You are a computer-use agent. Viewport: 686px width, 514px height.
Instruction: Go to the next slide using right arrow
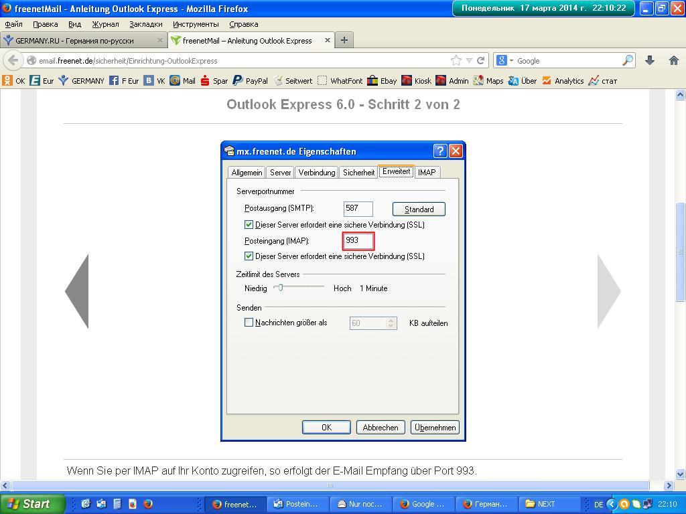609,291
